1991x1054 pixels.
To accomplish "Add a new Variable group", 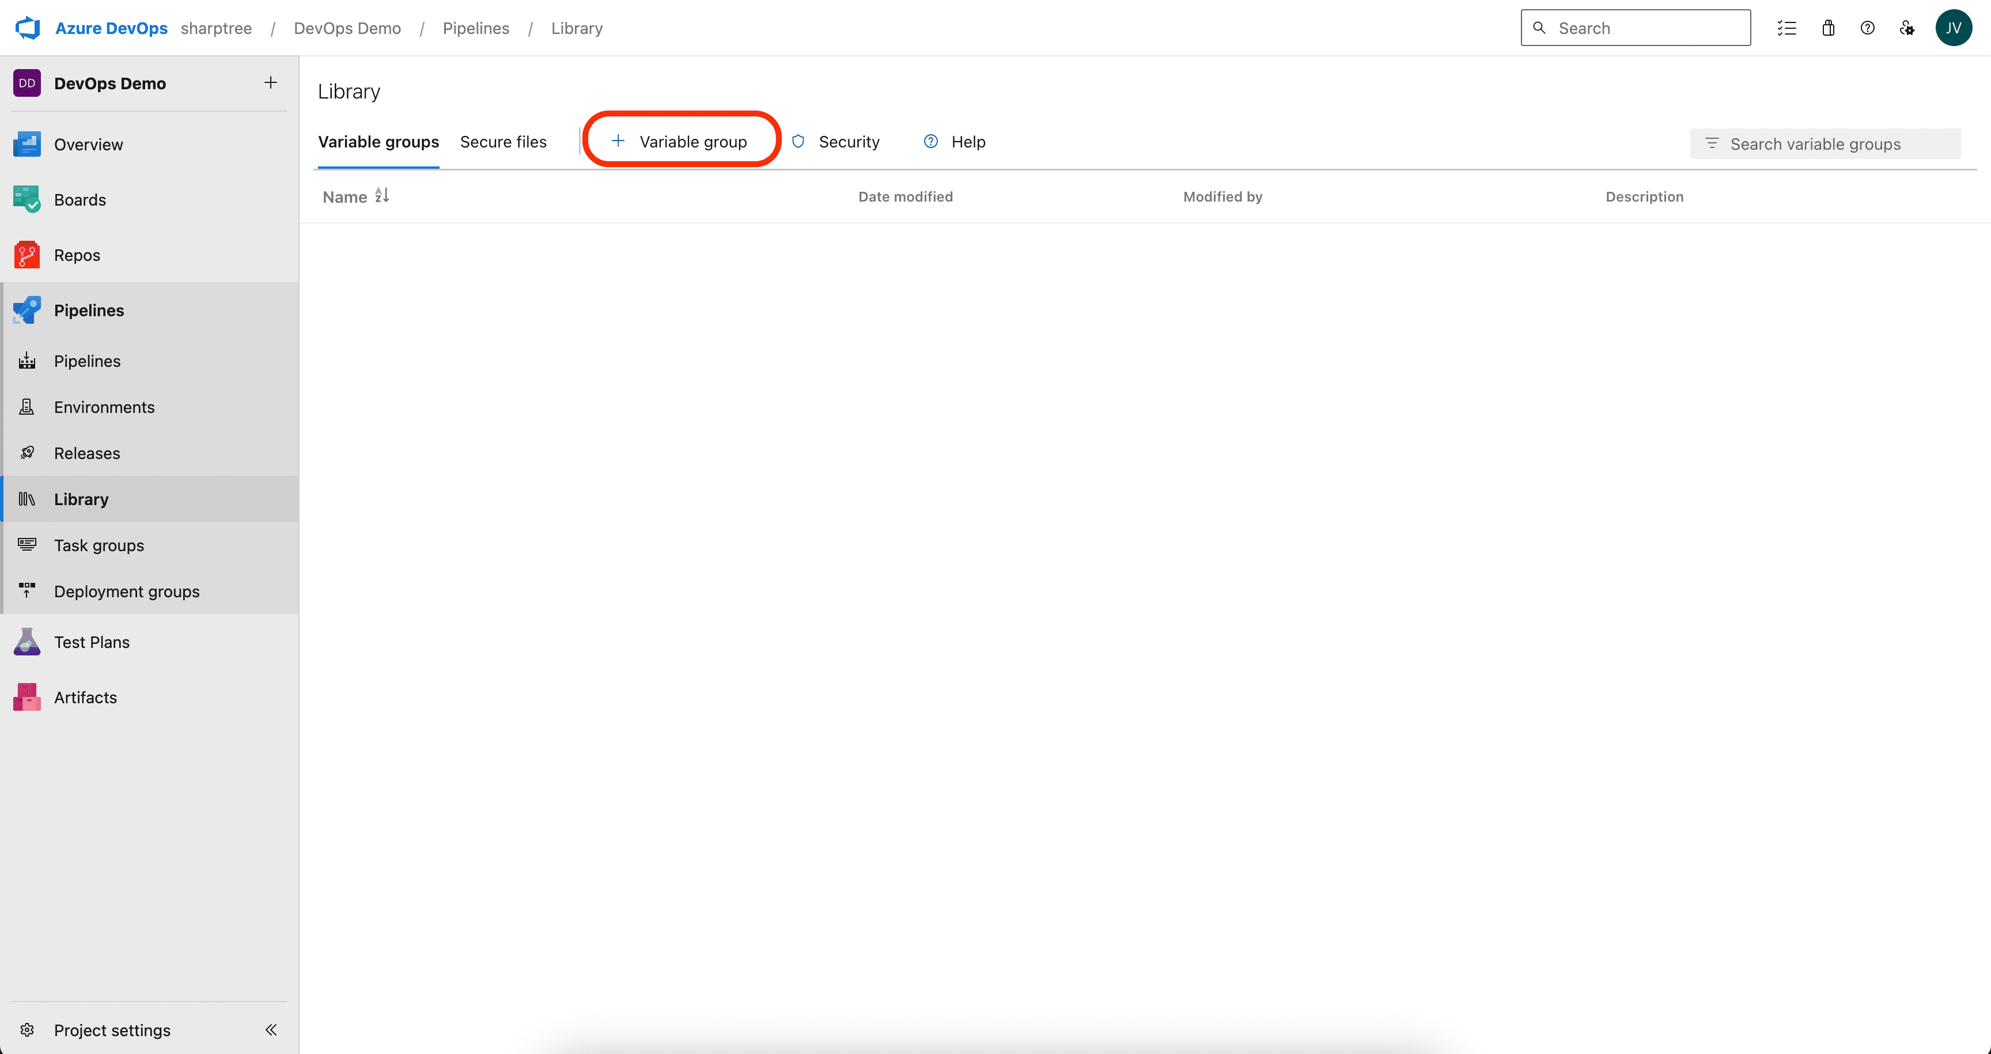I will click(x=679, y=142).
